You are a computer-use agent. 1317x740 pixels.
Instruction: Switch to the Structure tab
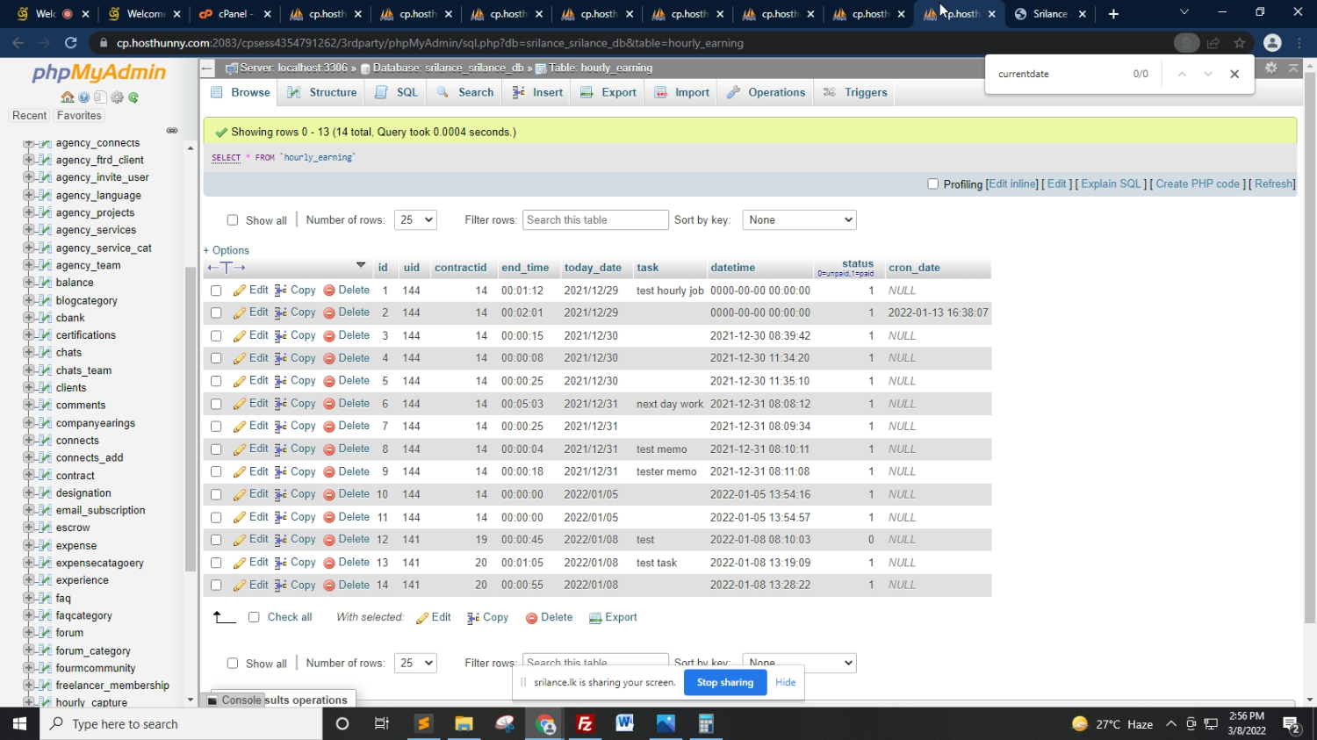tap(322, 92)
